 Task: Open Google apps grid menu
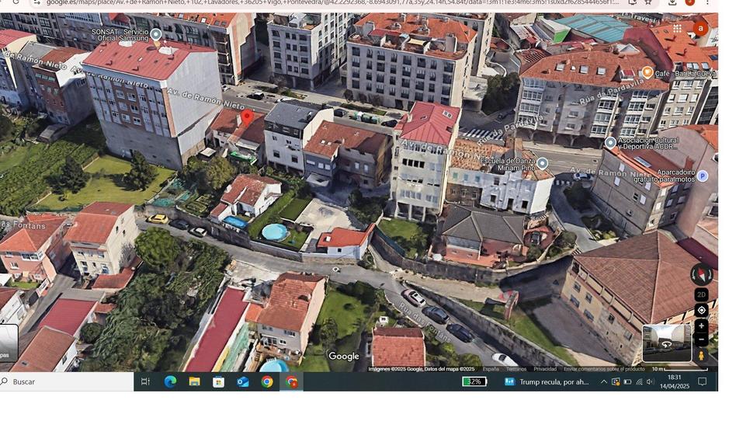pos(678,28)
